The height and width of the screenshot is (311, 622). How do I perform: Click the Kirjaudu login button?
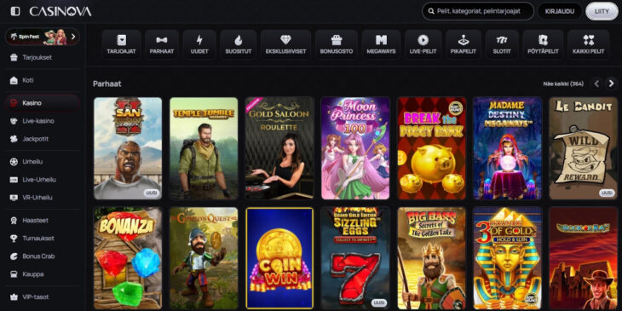559,11
